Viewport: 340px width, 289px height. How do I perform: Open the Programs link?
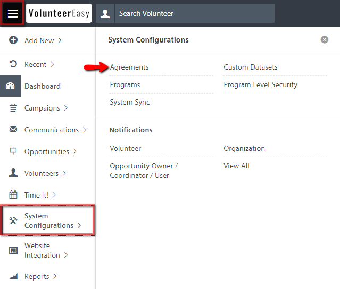pyautogui.click(x=125, y=84)
